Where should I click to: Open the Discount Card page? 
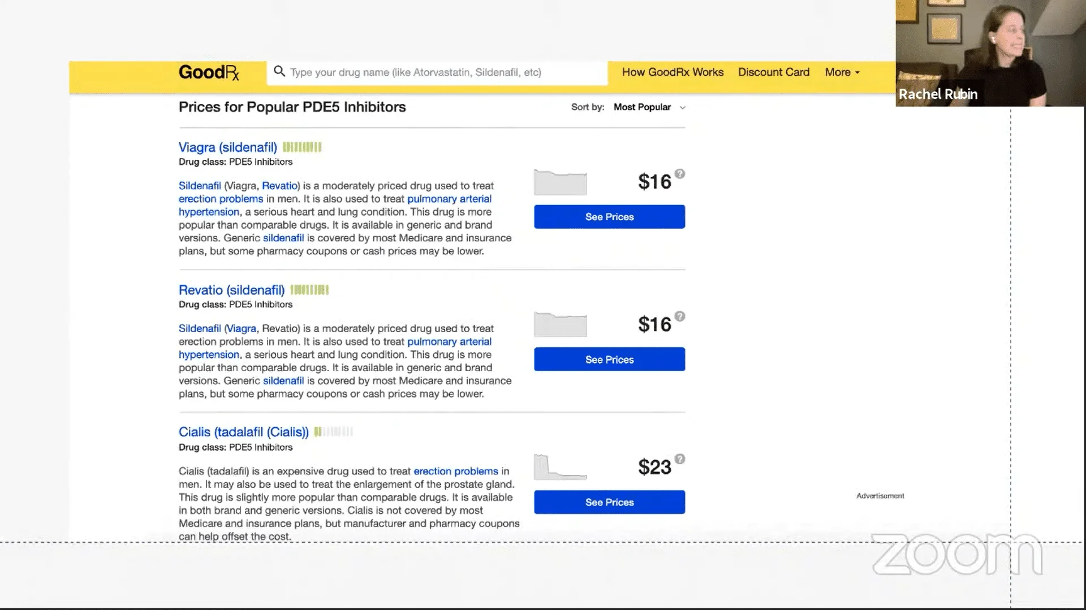[773, 72]
